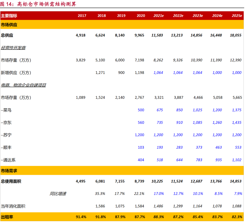
Task: Open the 电商、物流企业自建项目 underlined subheading
Action: click(x=23, y=85)
